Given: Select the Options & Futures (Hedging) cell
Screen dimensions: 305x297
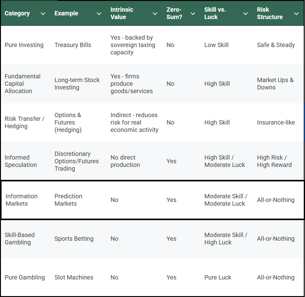Looking at the screenshot, I should tap(68, 122).
